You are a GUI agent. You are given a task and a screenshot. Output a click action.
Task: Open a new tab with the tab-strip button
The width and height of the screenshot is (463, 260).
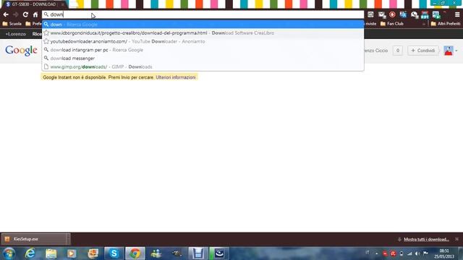(74, 4)
